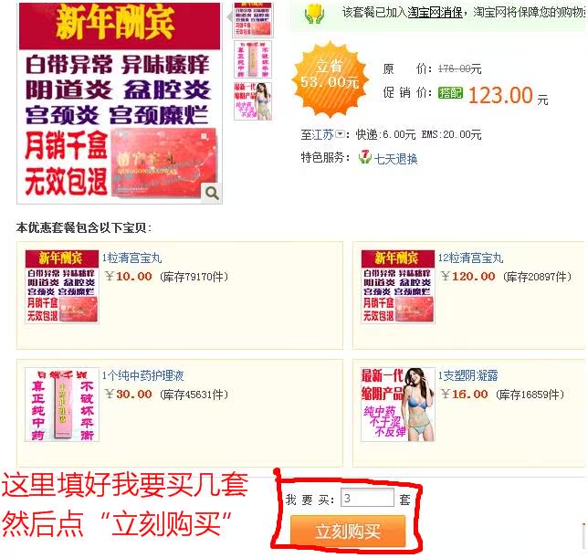The image size is (588, 558).
Task: Open the 1个纯中药护理液 product link
Action: pos(142,375)
